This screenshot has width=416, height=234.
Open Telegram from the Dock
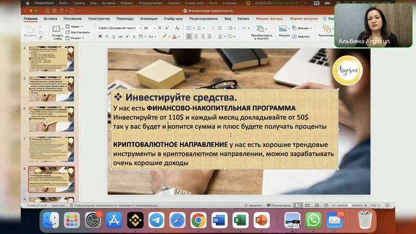156,220
